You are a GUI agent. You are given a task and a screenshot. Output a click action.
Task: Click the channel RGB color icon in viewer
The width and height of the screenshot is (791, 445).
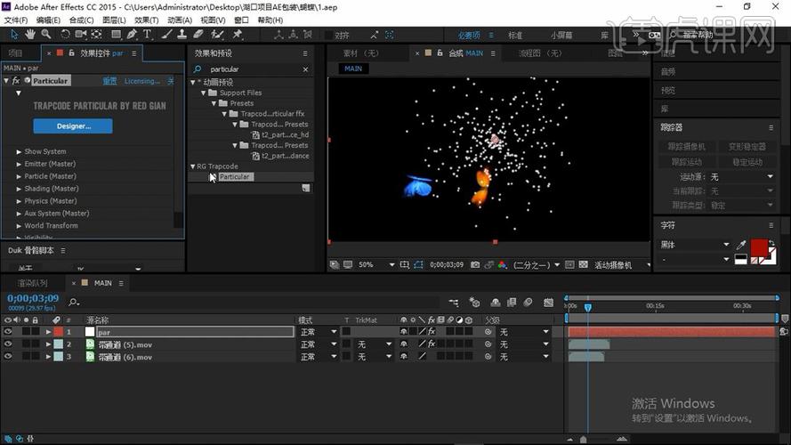(x=502, y=264)
